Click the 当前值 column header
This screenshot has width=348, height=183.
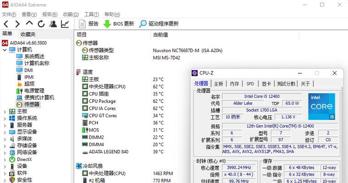coord(160,35)
